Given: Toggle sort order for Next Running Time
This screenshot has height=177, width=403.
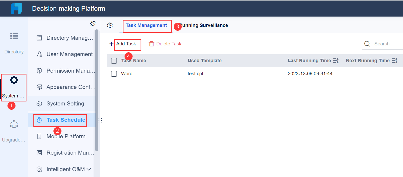Looking at the screenshot, I should coord(395,61).
